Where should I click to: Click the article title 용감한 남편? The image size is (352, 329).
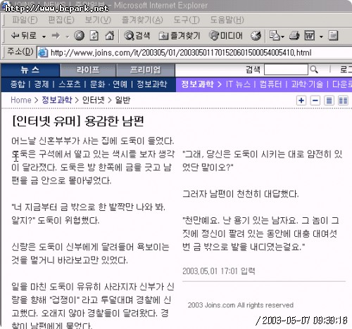(114, 121)
